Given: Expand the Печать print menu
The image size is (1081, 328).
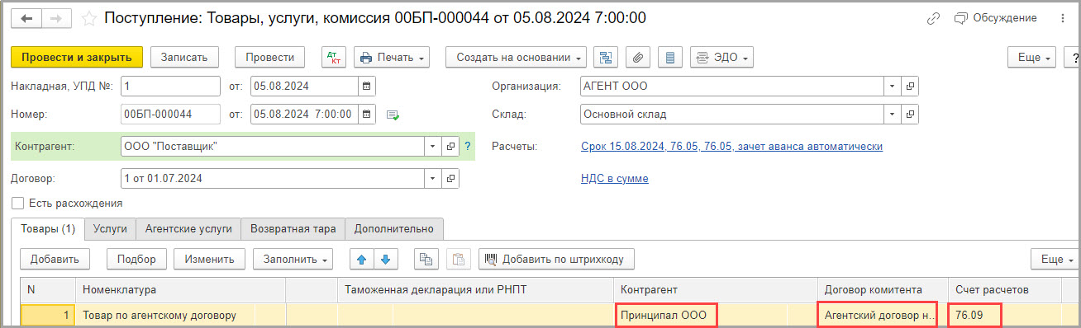Looking at the screenshot, I should (x=393, y=57).
